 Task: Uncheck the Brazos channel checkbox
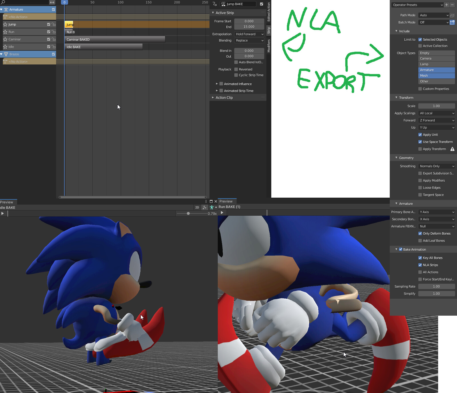click(54, 54)
